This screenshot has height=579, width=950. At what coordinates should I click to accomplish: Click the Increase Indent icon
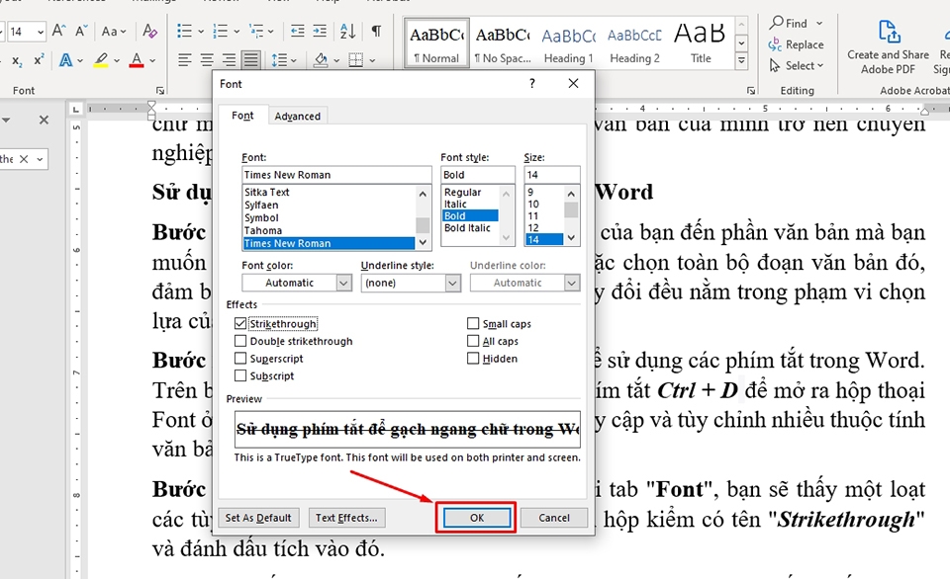[x=320, y=31]
